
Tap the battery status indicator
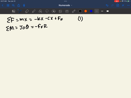pyautogui.click(x=129, y=1)
